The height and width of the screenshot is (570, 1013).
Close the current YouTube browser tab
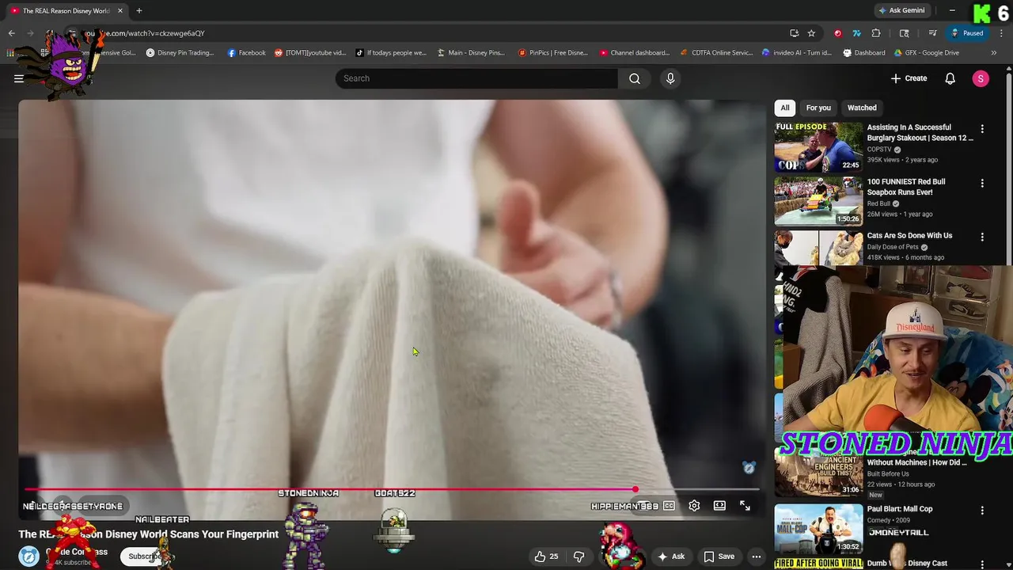[x=120, y=10]
